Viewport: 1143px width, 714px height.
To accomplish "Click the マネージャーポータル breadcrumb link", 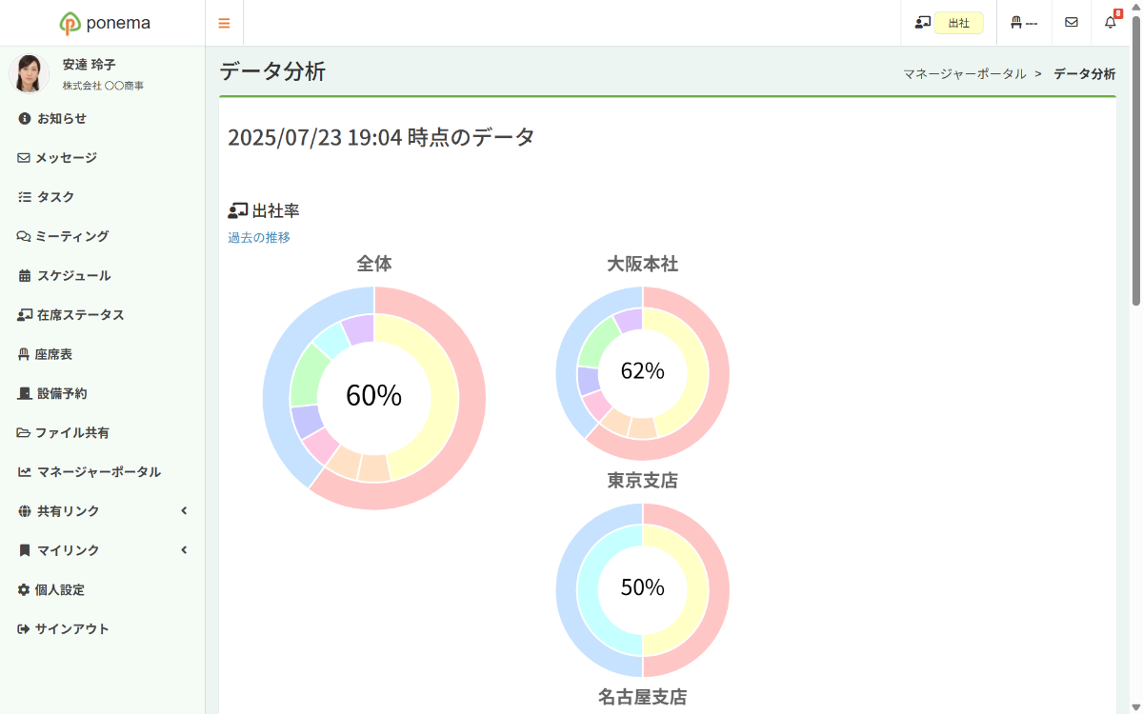I will pyautogui.click(x=965, y=73).
